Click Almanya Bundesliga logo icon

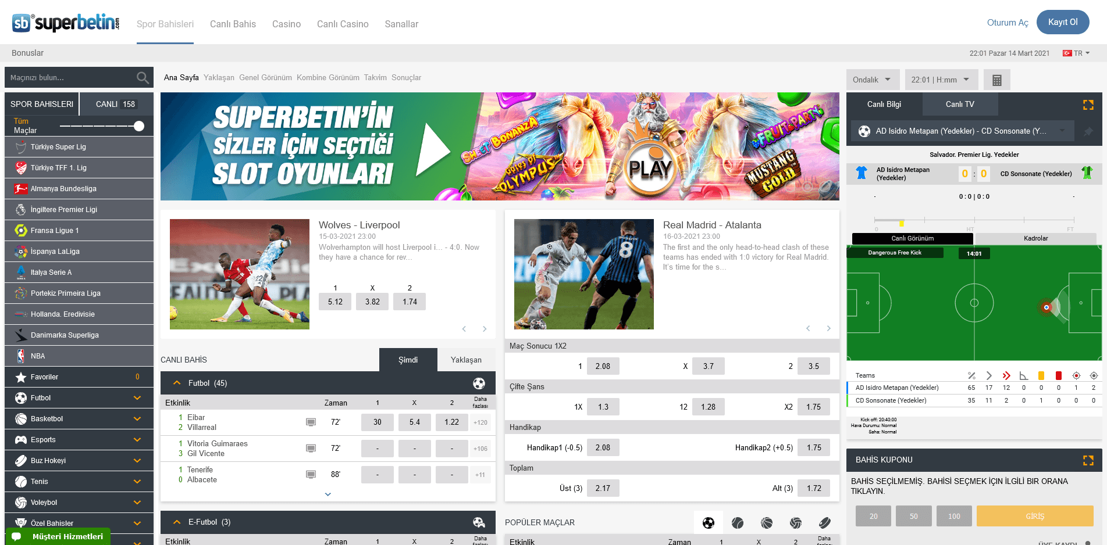pyautogui.click(x=21, y=189)
